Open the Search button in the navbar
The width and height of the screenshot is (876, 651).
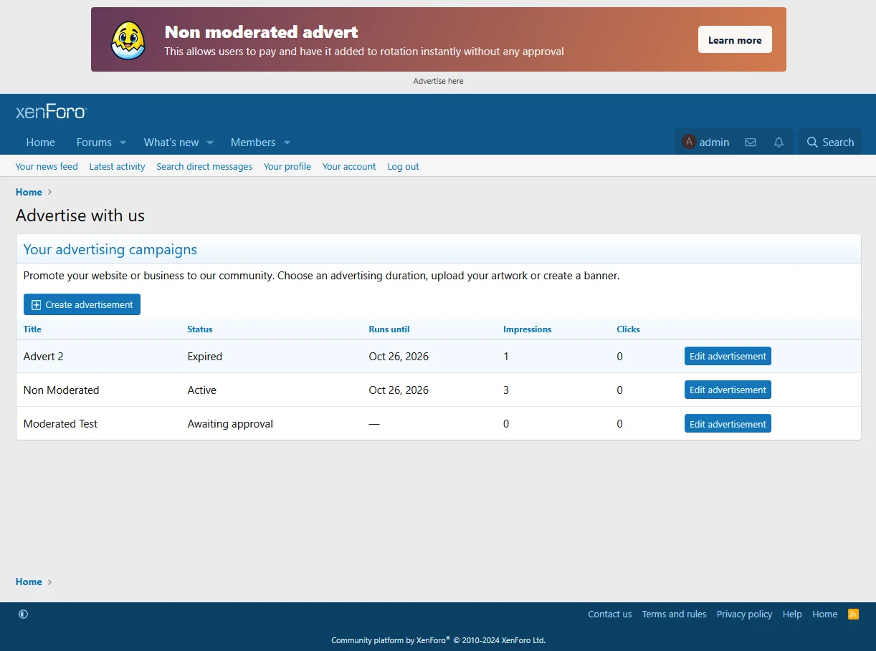point(830,143)
